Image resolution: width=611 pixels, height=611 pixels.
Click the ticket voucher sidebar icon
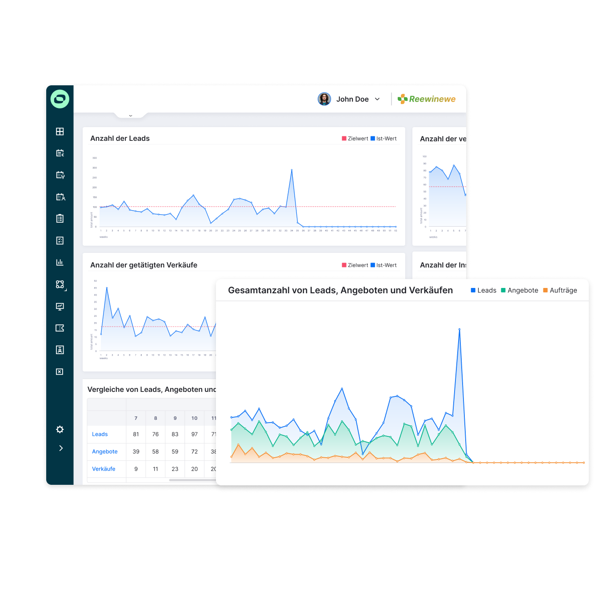tap(60, 328)
